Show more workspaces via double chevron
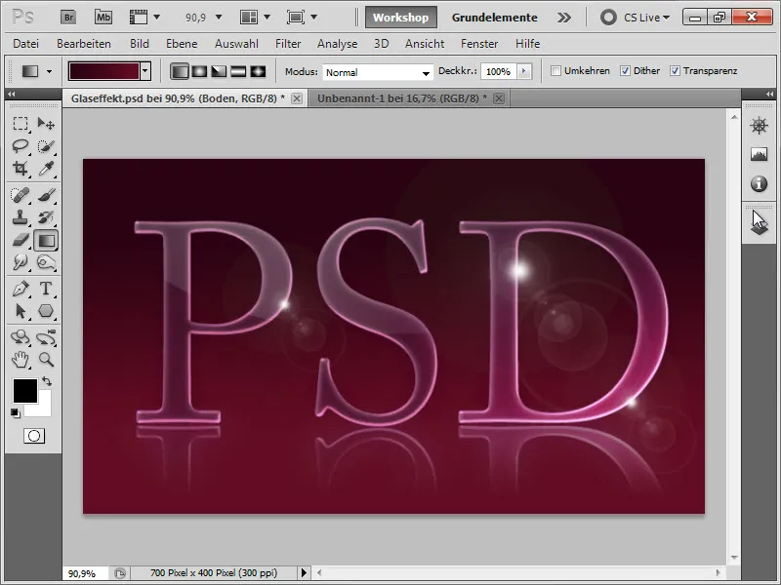The image size is (781, 585). (564, 18)
